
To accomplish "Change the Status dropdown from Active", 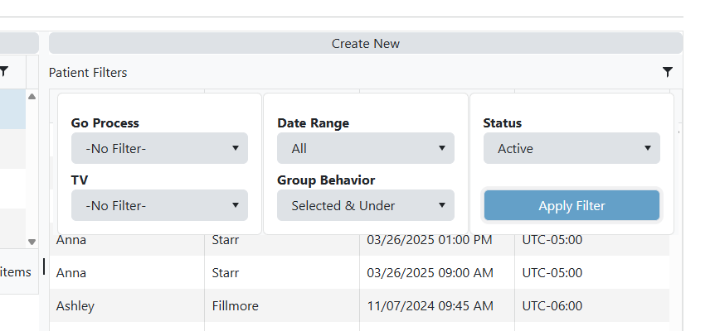I will click(572, 149).
